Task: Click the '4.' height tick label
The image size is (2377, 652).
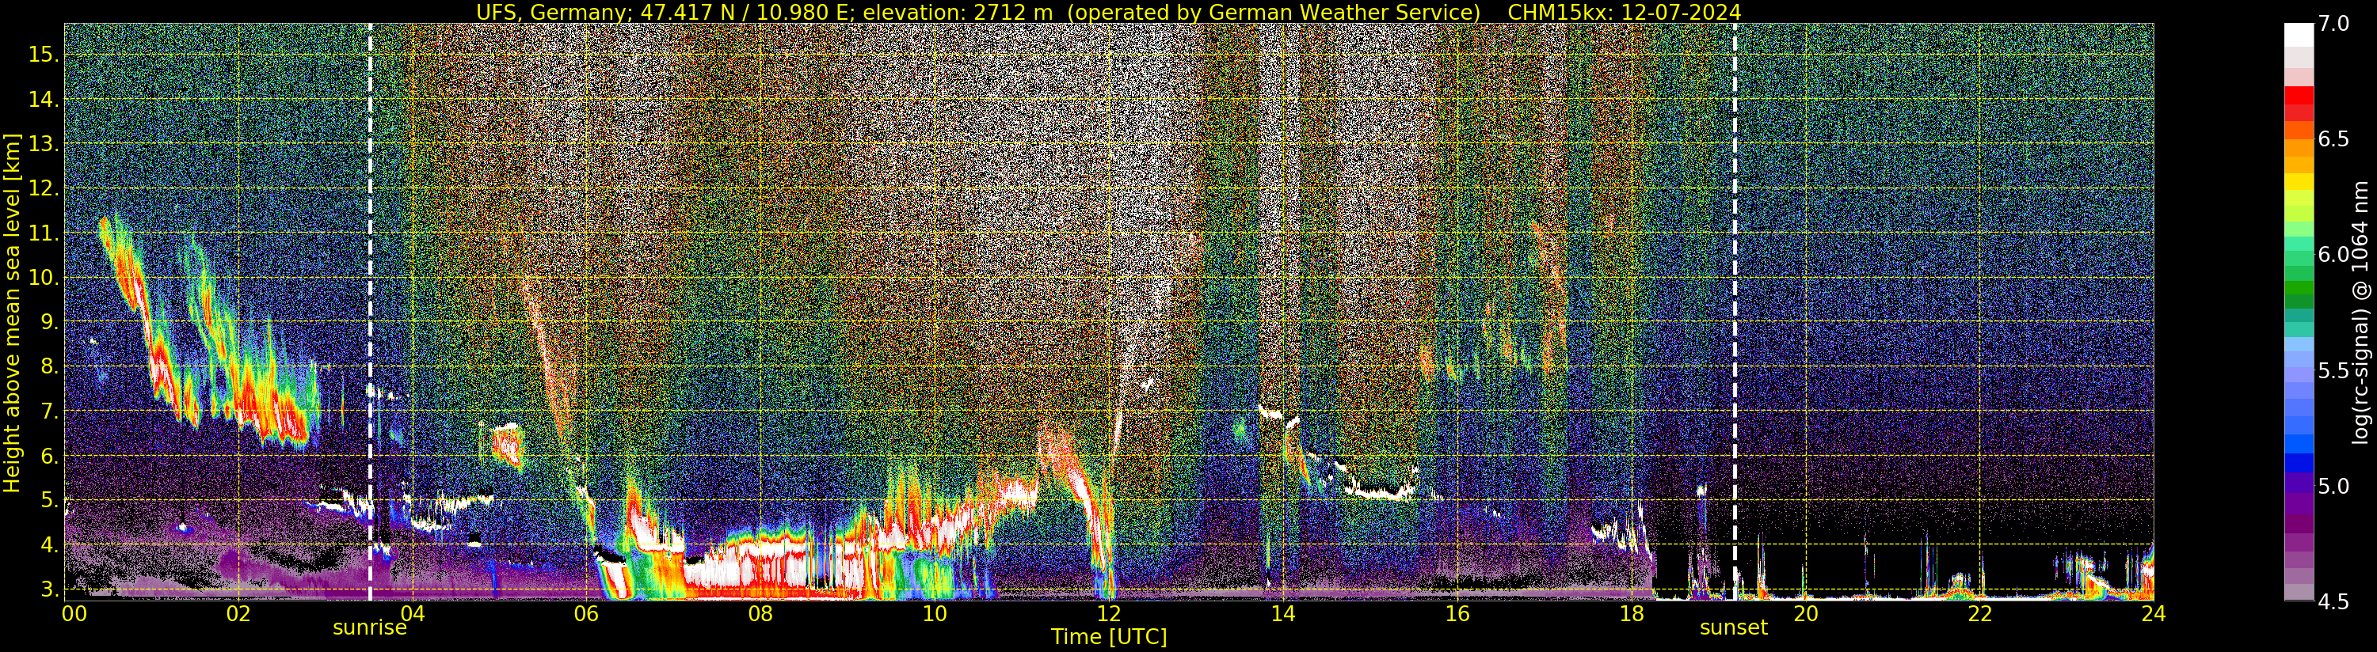Action: pos(50,545)
